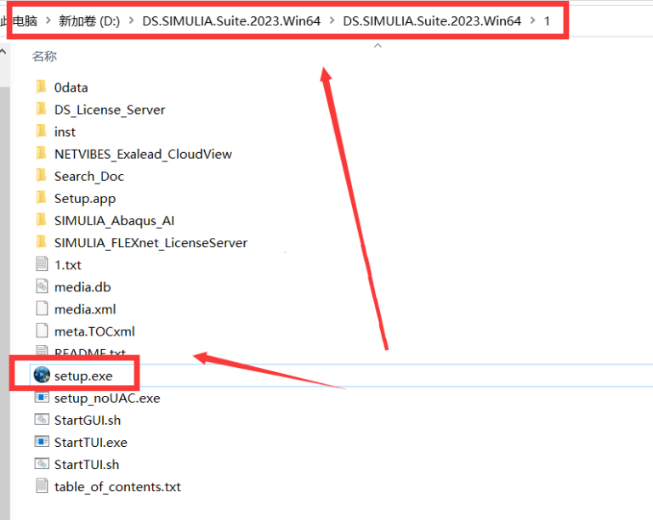The width and height of the screenshot is (653, 520).
Task: Click the SIMULIA_FLEXnet_LicenseServer folder icon
Action: tap(41, 242)
